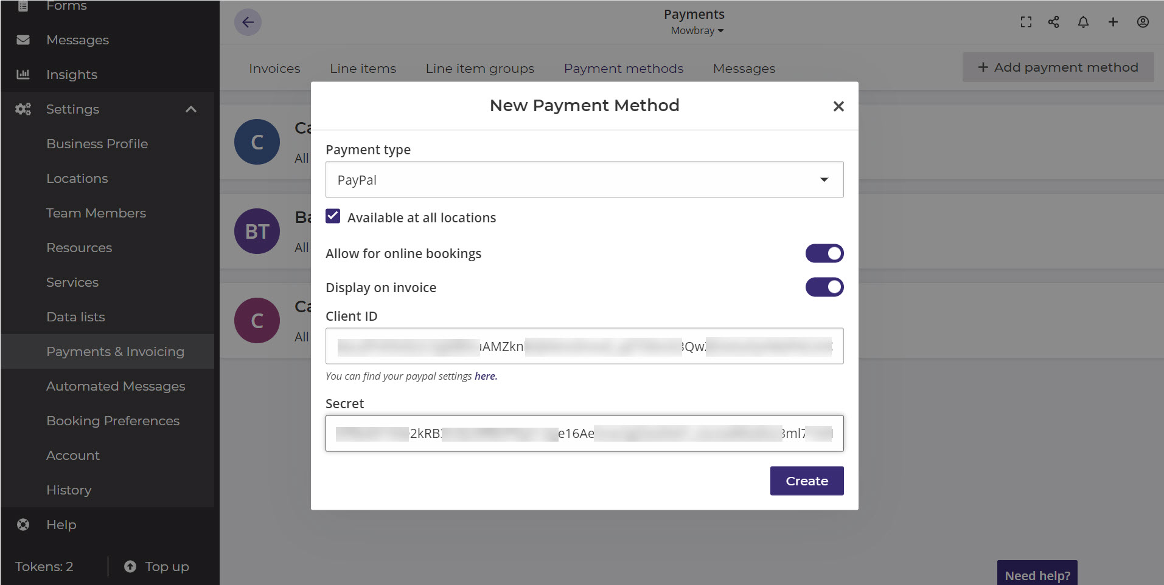Click the Top up arrow icon
1164x585 pixels.
130,566
